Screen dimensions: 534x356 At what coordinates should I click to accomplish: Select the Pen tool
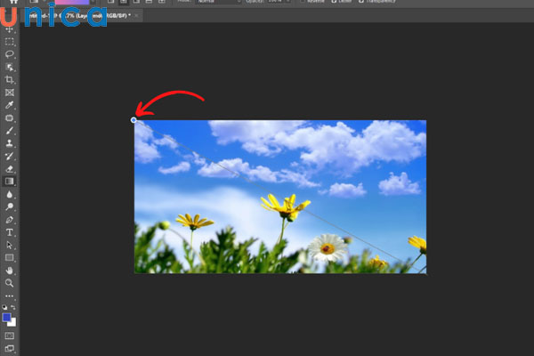point(9,220)
